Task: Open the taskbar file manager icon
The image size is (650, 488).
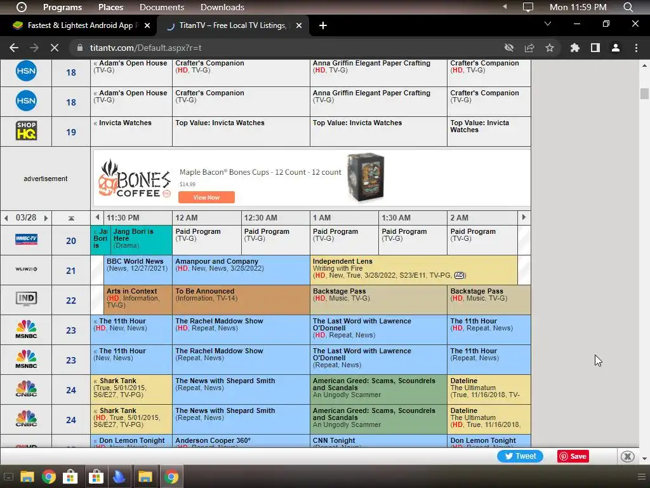Action: tap(27, 477)
